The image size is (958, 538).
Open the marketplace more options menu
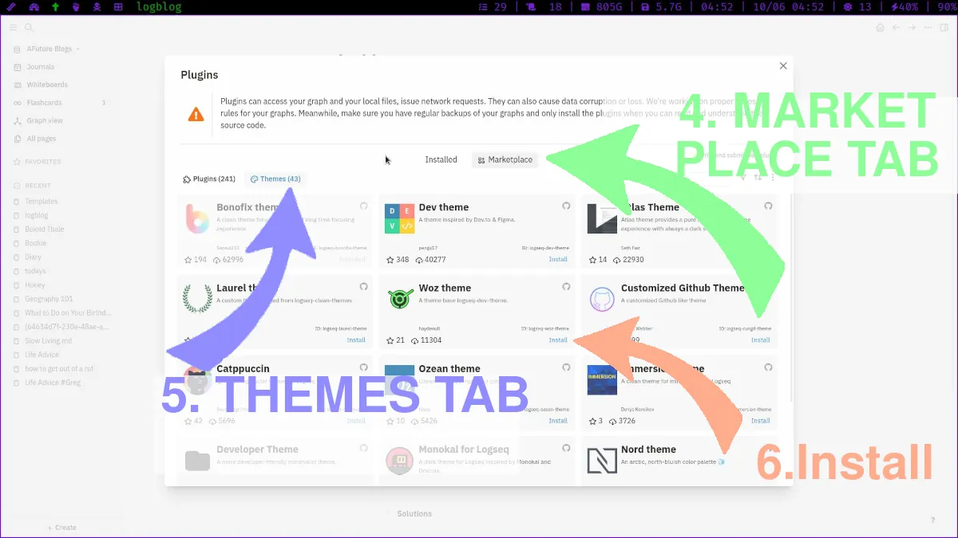[773, 177]
